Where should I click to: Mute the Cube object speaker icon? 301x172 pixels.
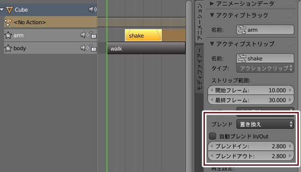point(93,9)
